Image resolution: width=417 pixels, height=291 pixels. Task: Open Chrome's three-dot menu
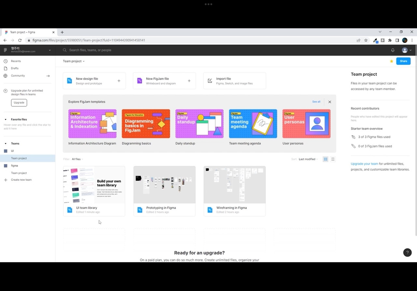click(x=412, y=40)
